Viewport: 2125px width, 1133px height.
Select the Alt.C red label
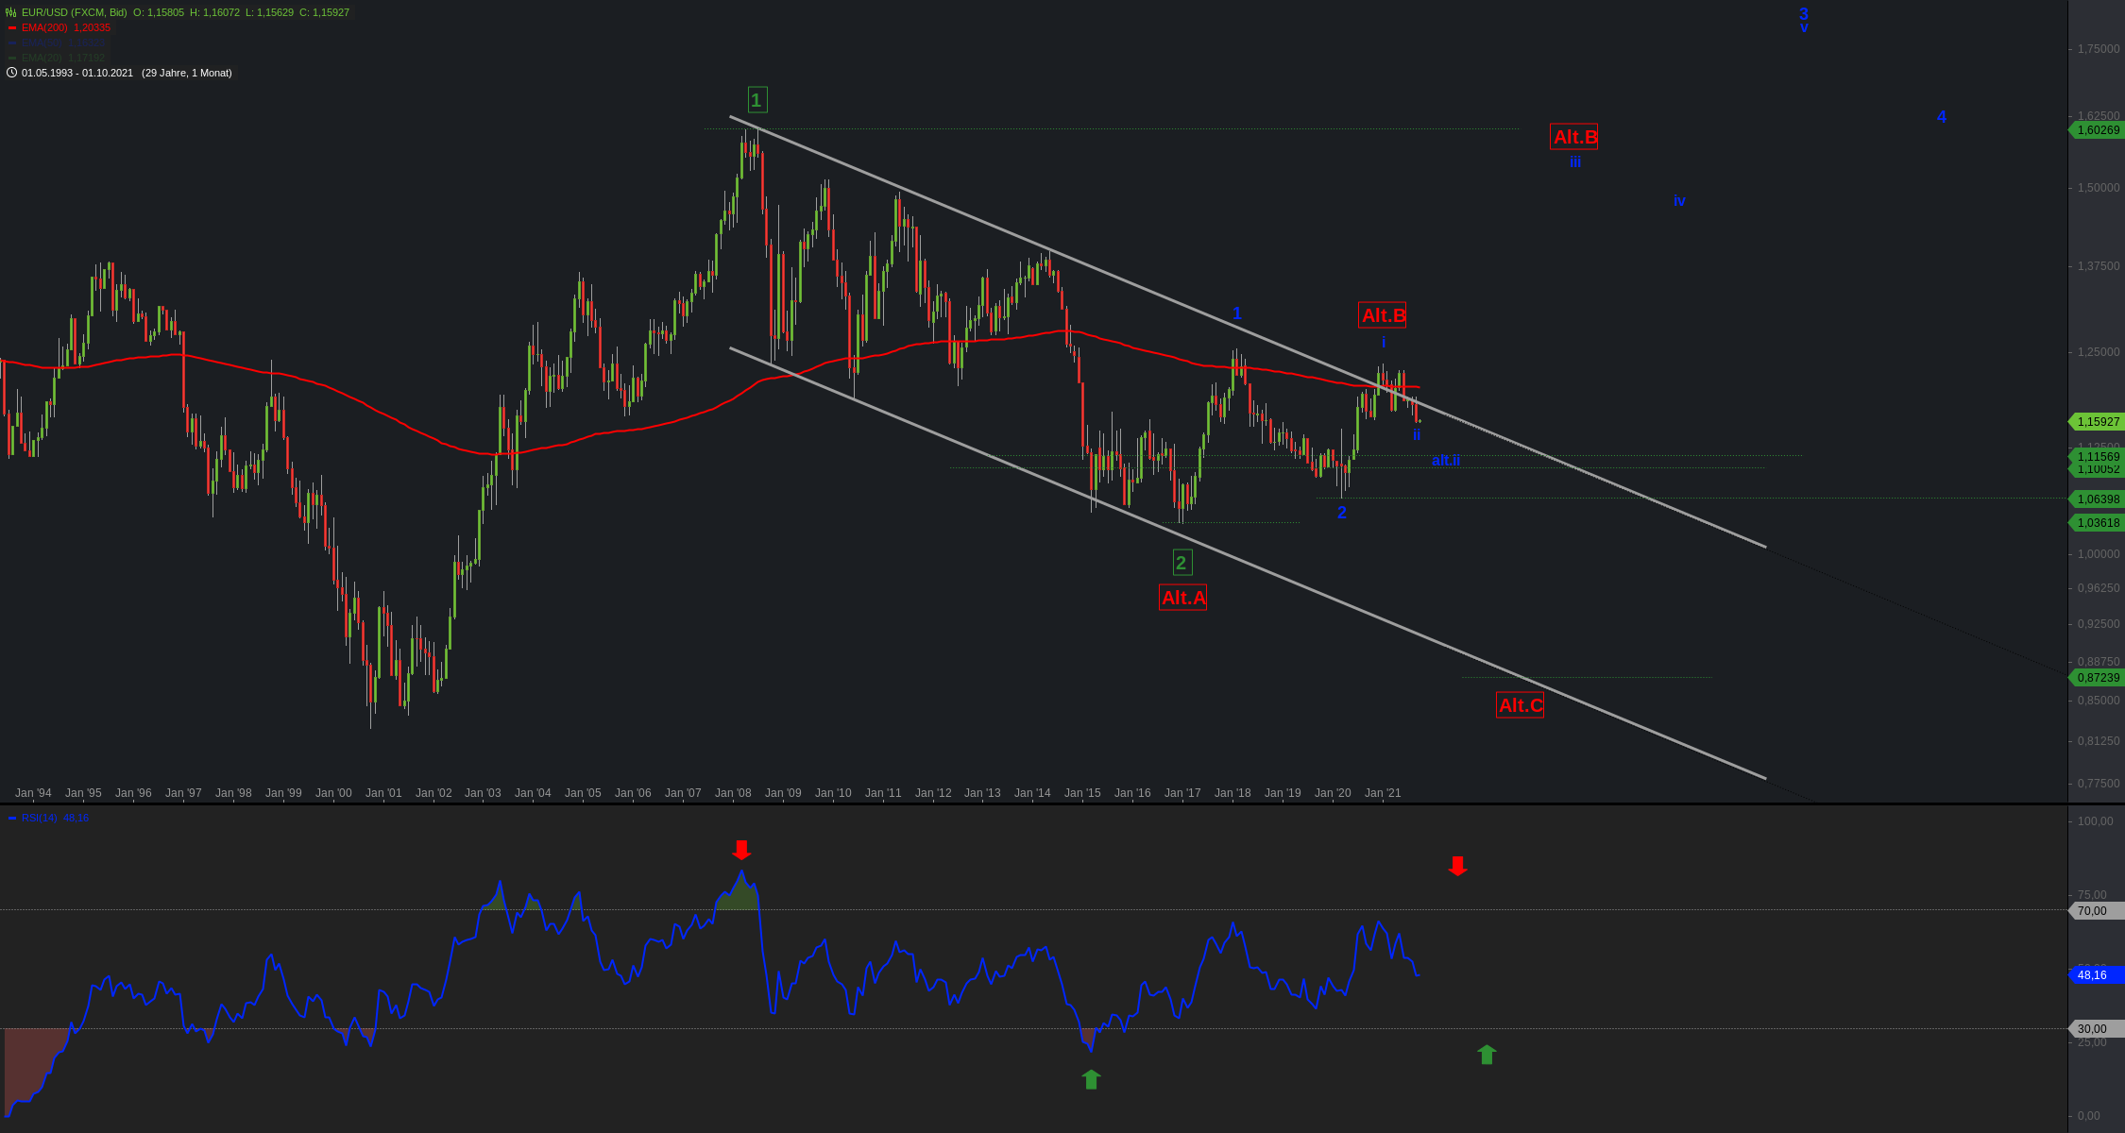tap(1520, 705)
